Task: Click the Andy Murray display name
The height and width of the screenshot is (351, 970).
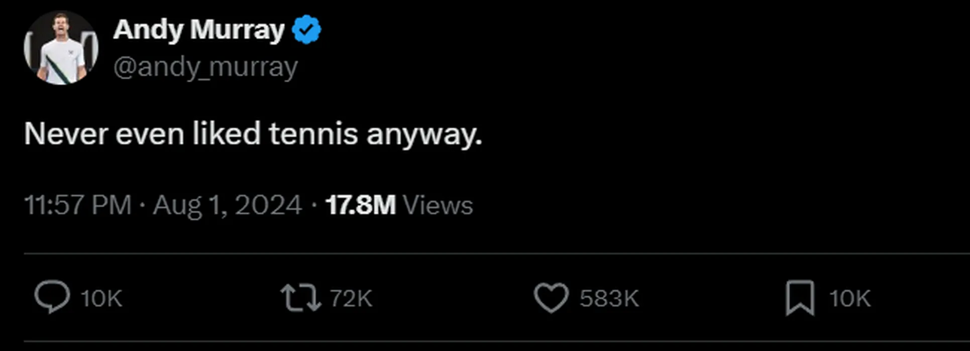Action: (x=199, y=30)
